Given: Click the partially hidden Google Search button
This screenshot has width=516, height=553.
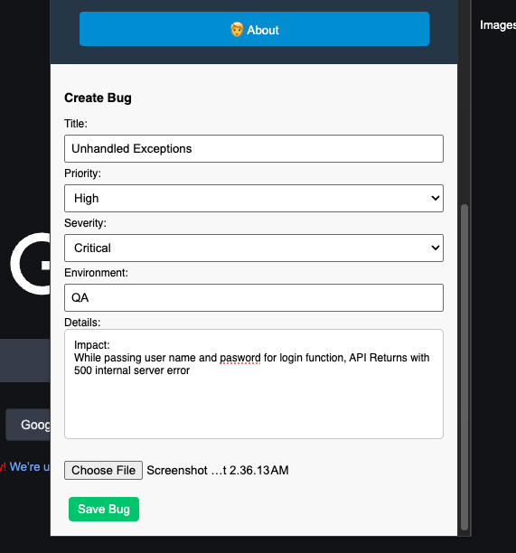Looking at the screenshot, I should 28,425.
